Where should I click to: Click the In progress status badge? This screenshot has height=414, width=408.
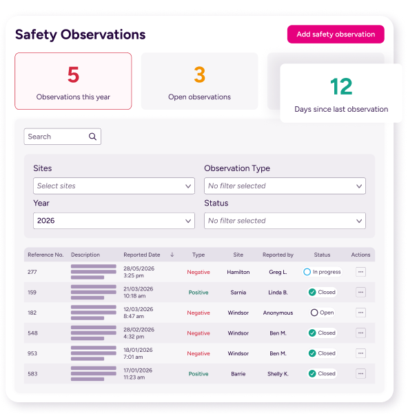pos(322,272)
